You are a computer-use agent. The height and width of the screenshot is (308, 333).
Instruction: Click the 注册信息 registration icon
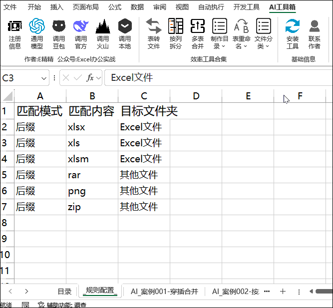[15, 33]
